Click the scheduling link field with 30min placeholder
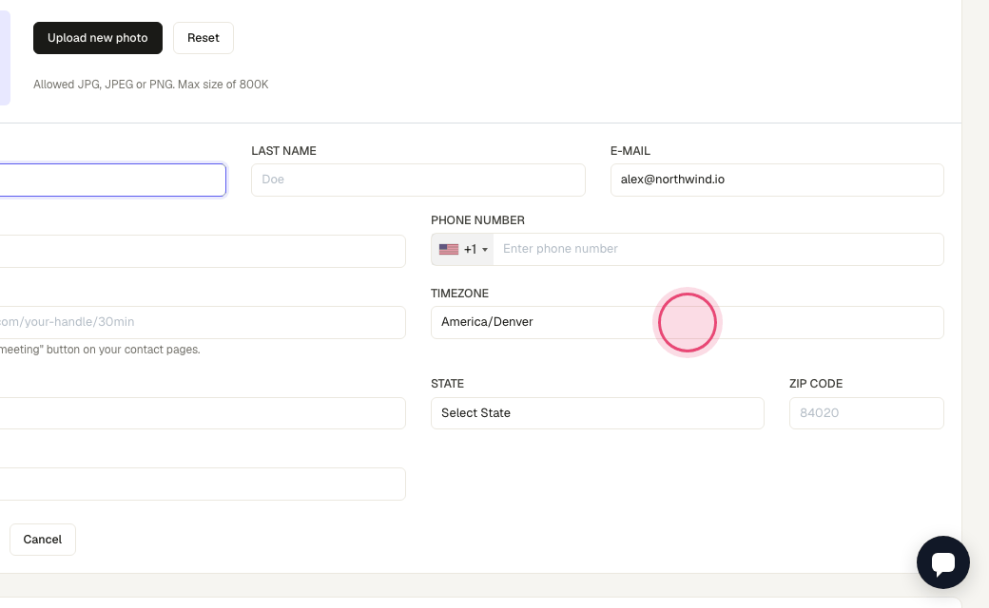989x608 pixels. (x=203, y=323)
